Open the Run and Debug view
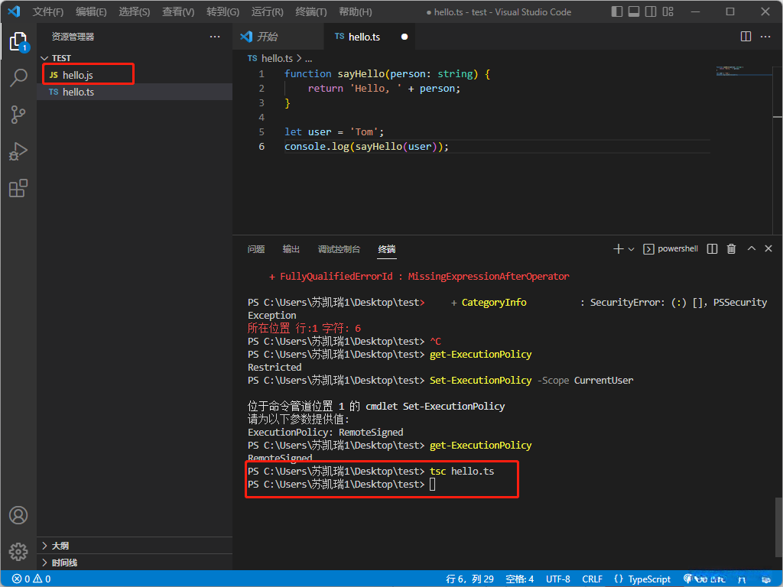 point(18,151)
